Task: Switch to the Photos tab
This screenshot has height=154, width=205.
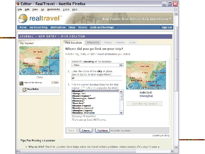Action: [108, 42]
